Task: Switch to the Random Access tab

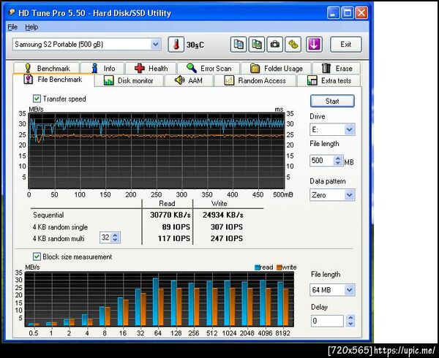Action: pyautogui.click(x=255, y=80)
